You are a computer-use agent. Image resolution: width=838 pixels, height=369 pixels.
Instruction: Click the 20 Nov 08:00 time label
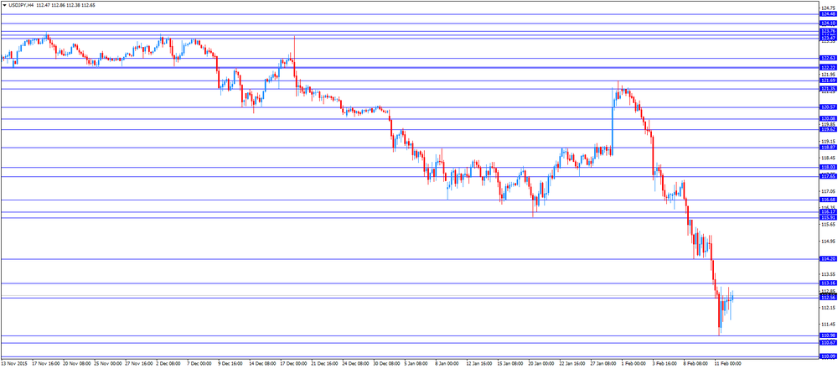(x=76, y=364)
